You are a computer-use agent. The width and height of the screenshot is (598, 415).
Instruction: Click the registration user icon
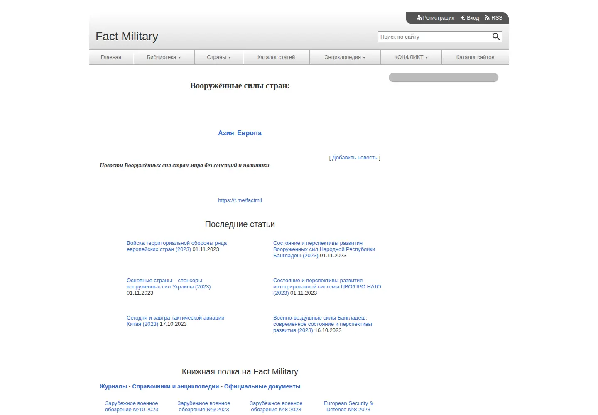(419, 18)
